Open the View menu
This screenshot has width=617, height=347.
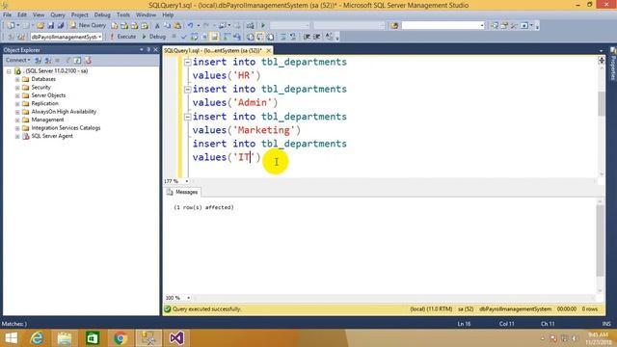click(39, 14)
